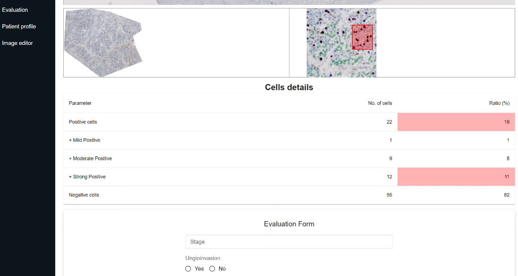Expand the + Mild Positive row

289,140
